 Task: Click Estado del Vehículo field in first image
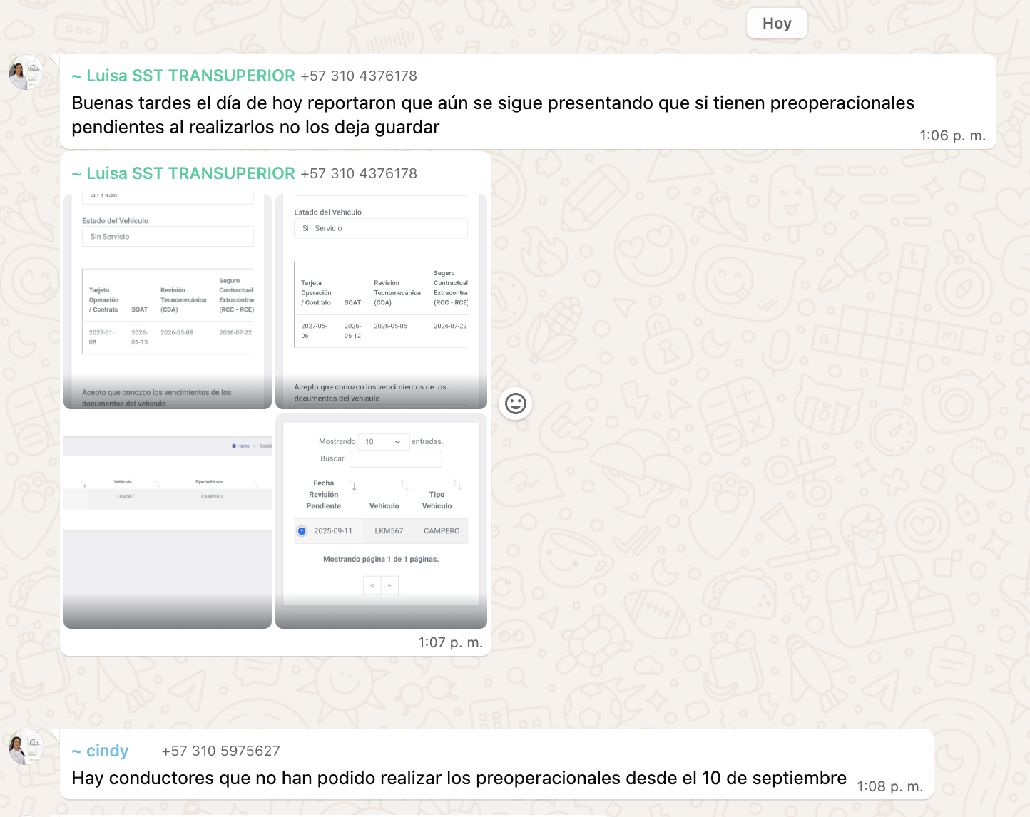tap(168, 237)
